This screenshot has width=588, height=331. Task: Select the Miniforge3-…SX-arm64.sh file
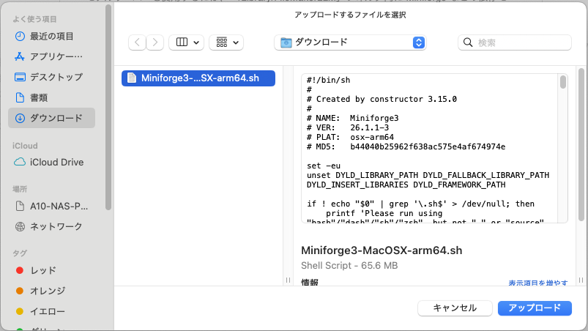point(198,78)
